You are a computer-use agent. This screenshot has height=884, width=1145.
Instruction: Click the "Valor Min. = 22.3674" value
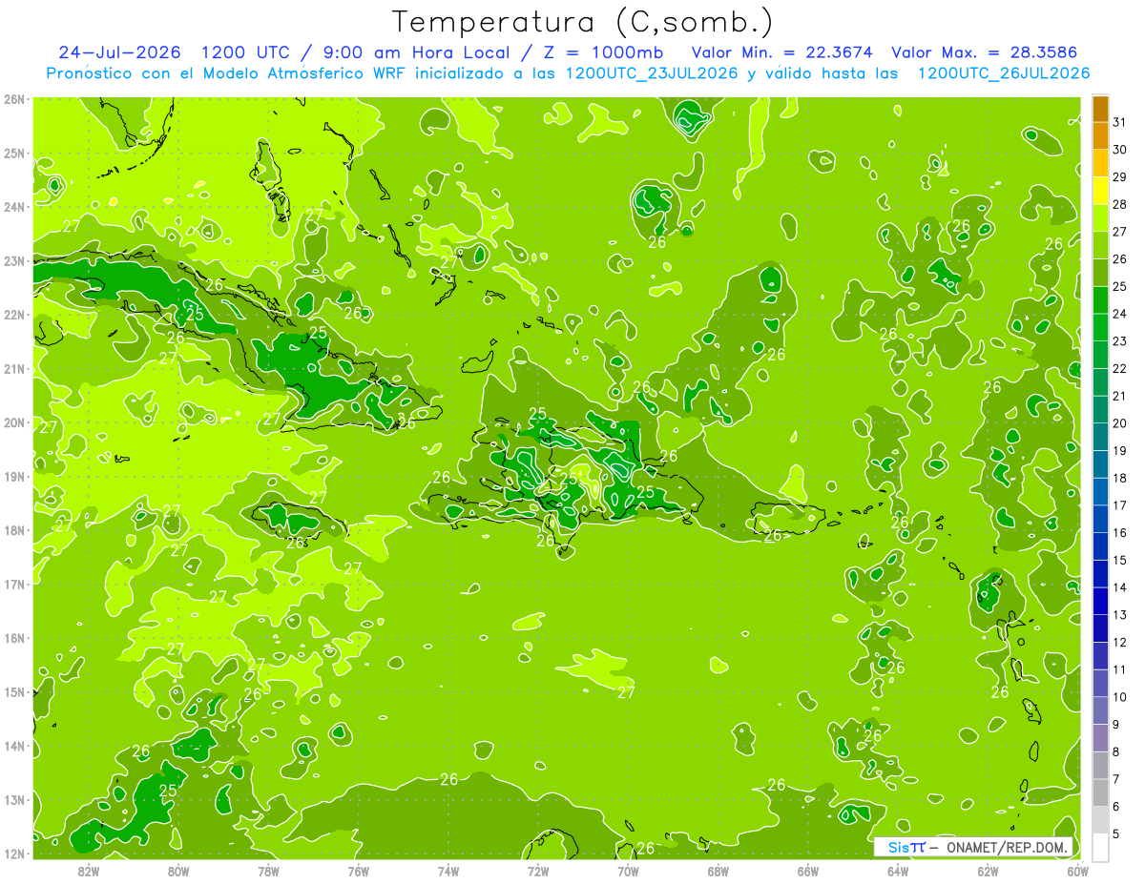781,51
